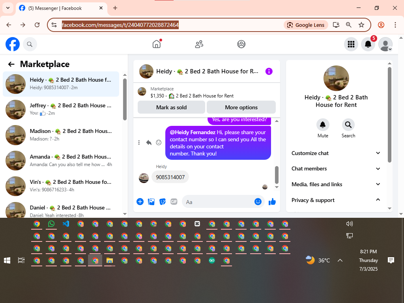This screenshot has height=303, width=404.
Task: Click Mark as sold button
Action: tap(171, 107)
